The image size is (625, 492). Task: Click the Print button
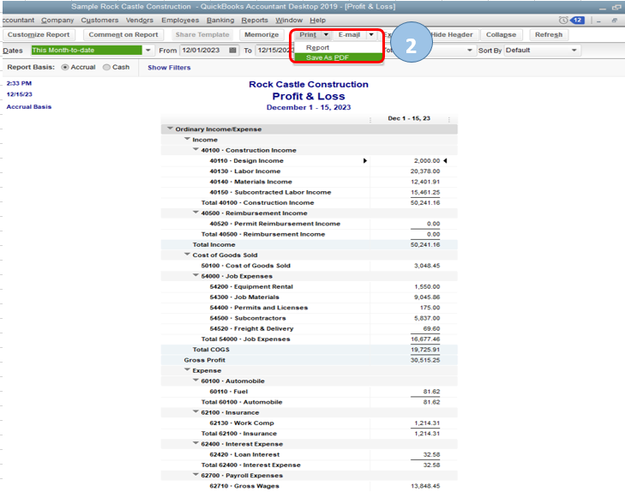click(x=308, y=34)
